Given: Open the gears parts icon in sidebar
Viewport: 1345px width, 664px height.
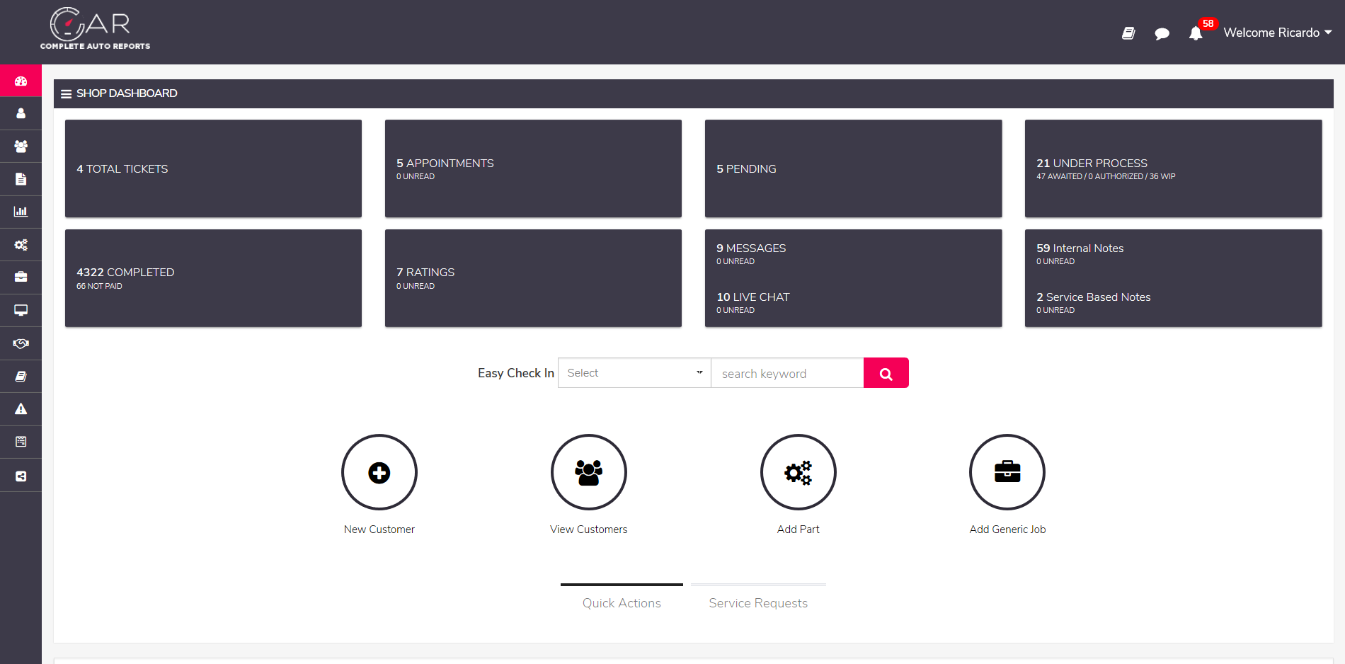Looking at the screenshot, I should click(x=21, y=245).
